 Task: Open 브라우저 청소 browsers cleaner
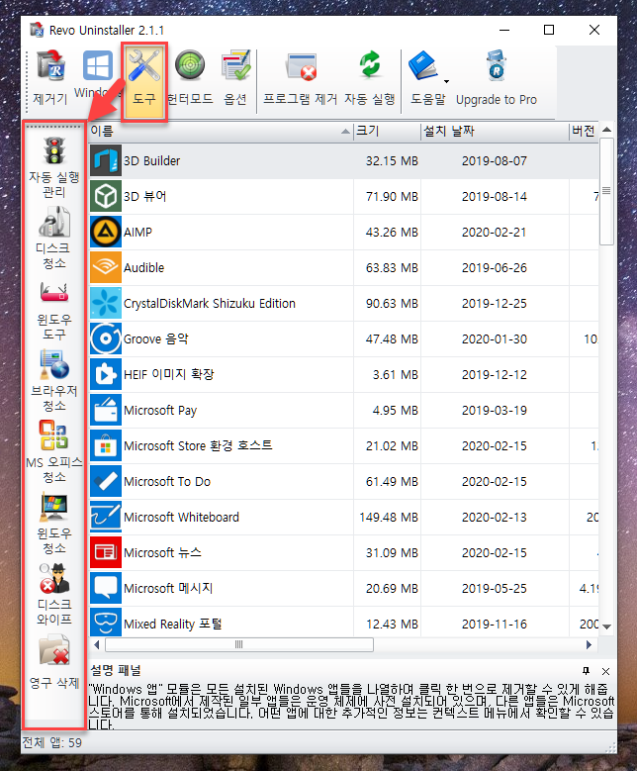click(54, 381)
